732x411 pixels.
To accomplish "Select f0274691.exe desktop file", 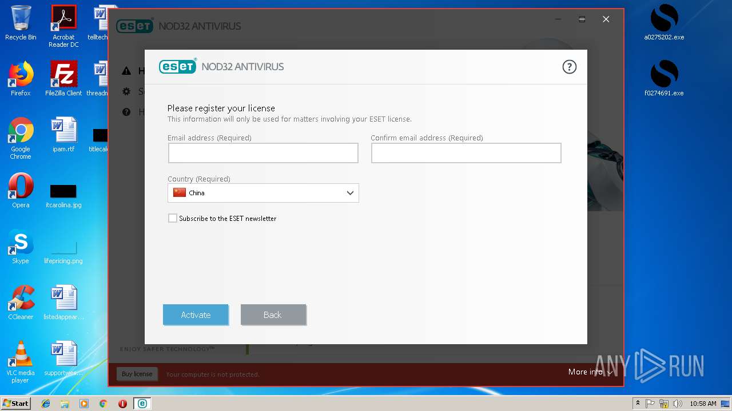I will tap(664, 79).
